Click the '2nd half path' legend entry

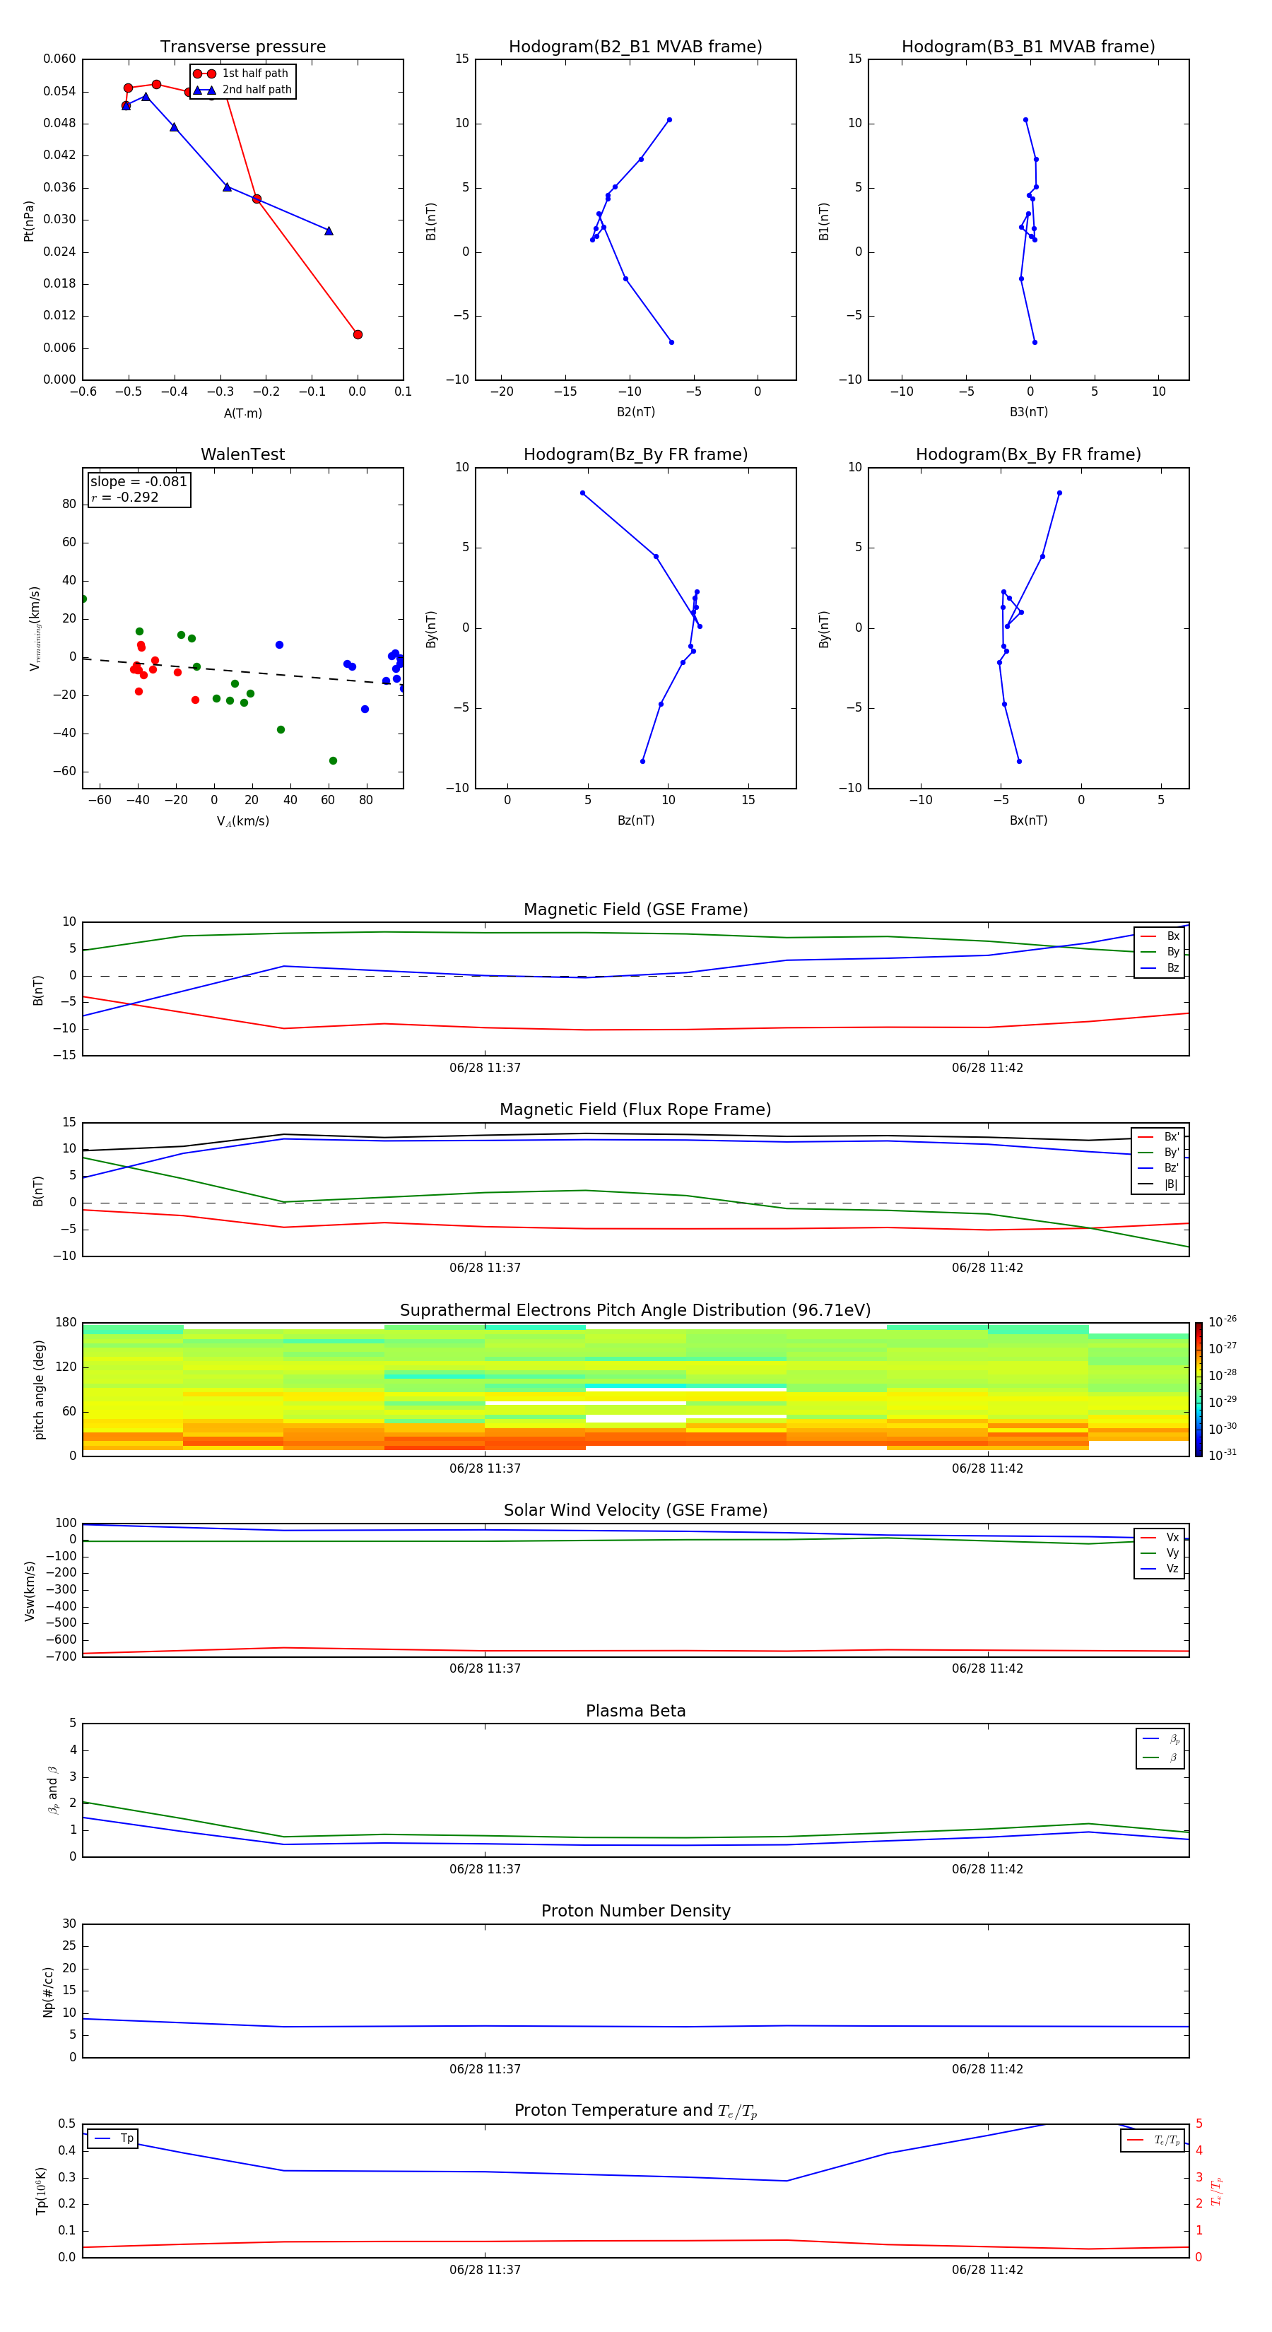point(242,90)
